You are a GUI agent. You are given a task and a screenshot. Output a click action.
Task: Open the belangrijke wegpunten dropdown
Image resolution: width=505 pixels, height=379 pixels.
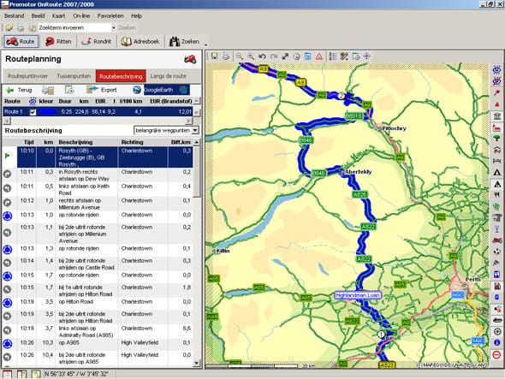coord(195,130)
